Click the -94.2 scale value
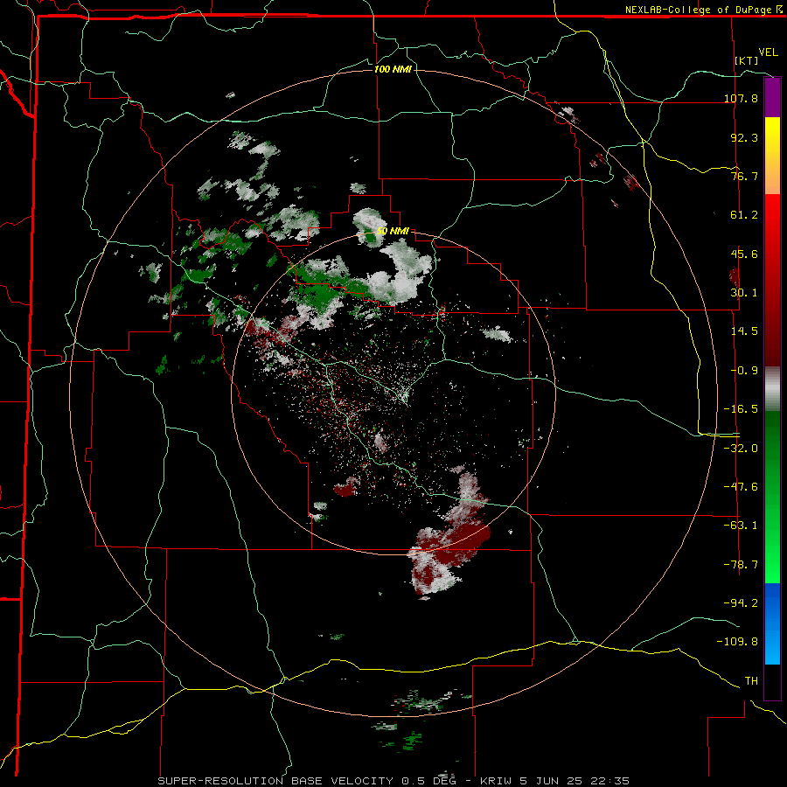Viewport: 787px width, 787px height. [741, 603]
